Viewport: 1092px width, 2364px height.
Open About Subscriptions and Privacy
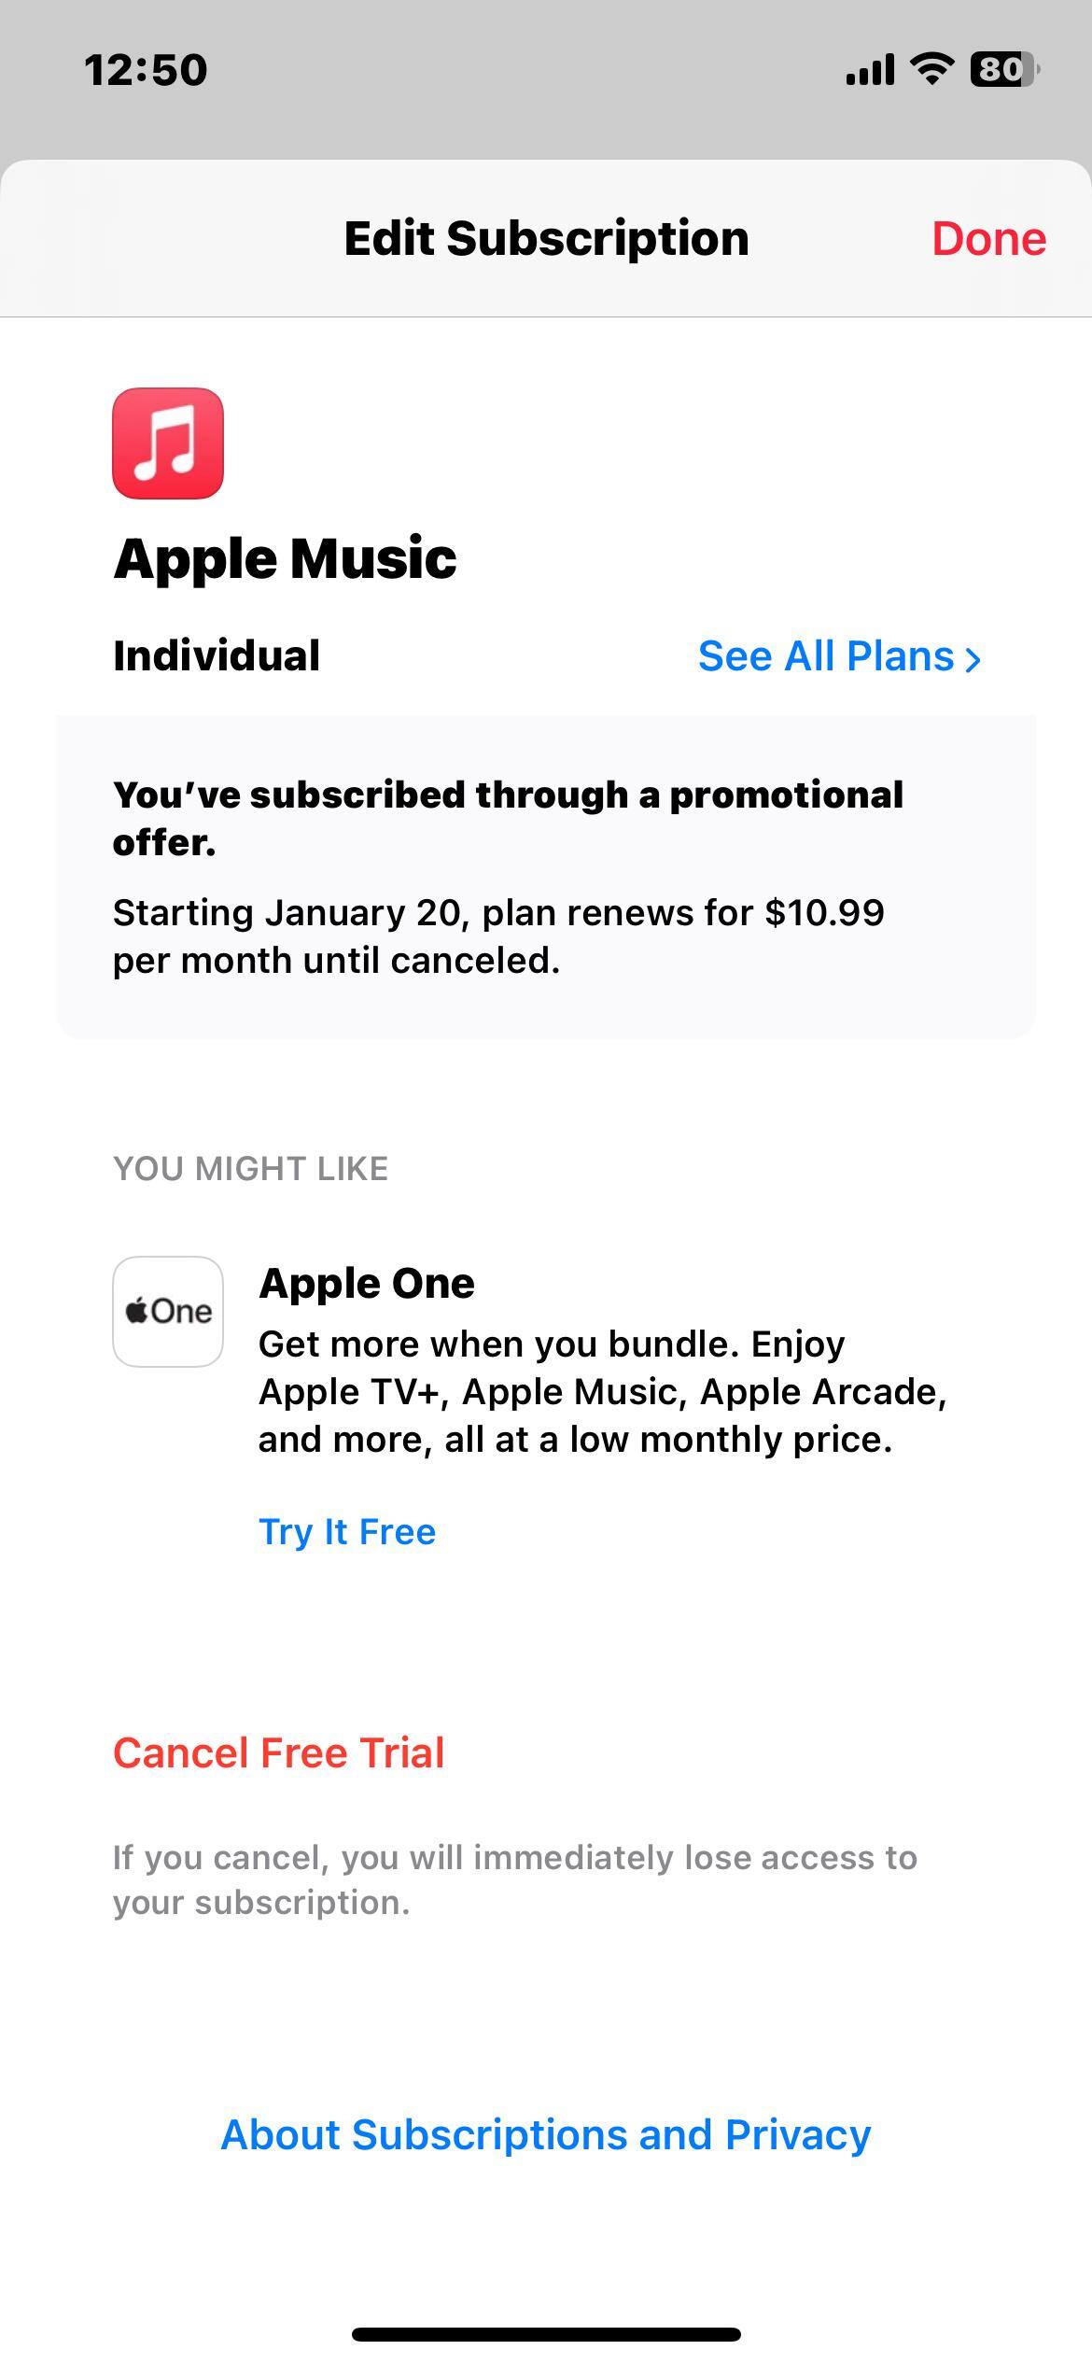coord(546,2133)
